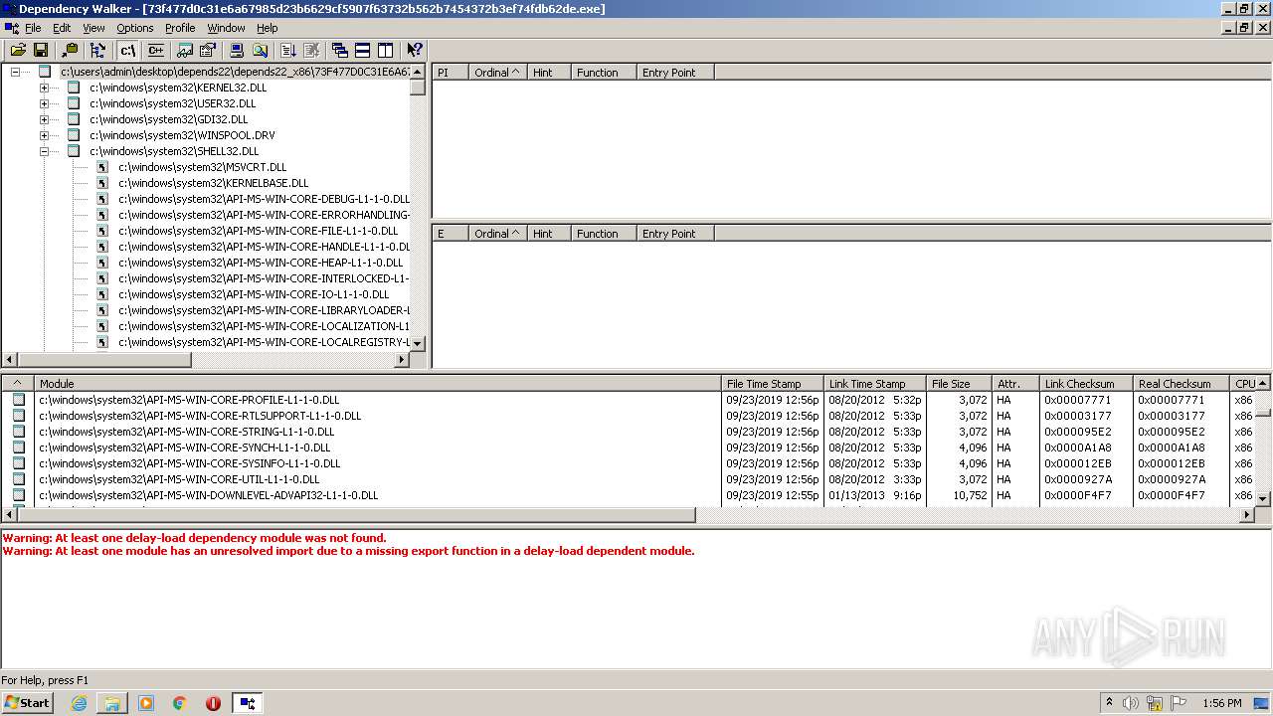Image resolution: width=1273 pixels, height=716 pixels.
Task: Click the Open file toolbar icon
Action: click(18, 50)
